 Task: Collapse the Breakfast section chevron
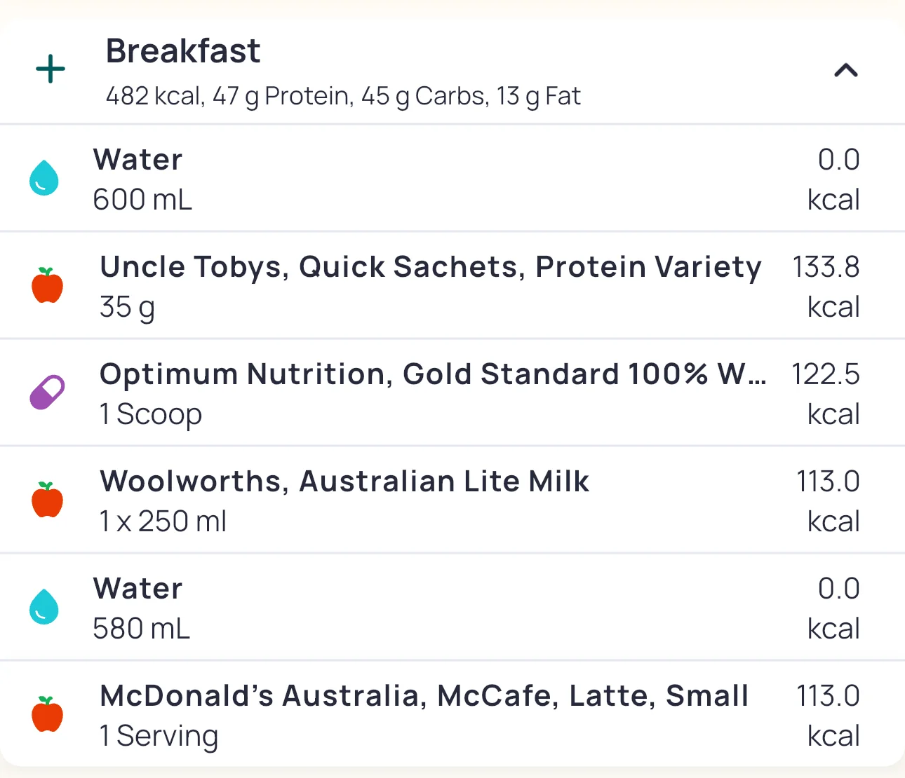(x=845, y=70)
